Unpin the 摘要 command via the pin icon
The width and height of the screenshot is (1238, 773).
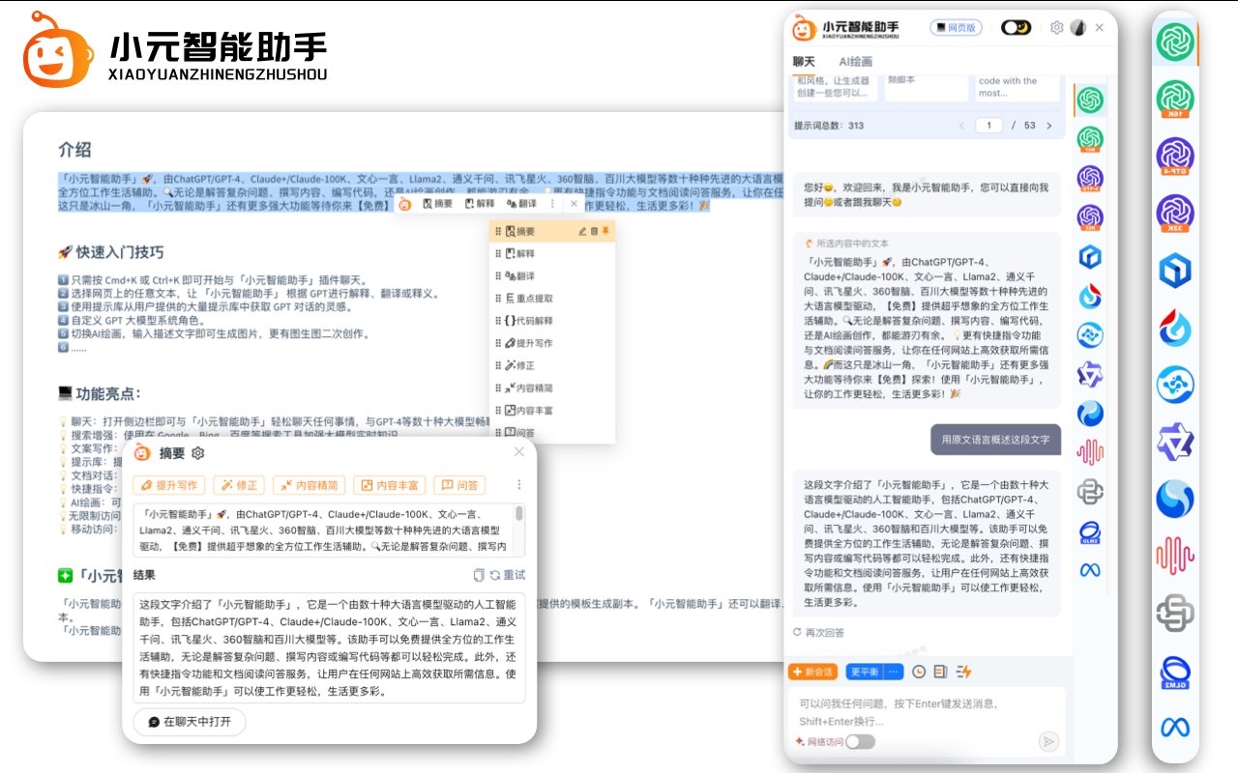point(606,231)
